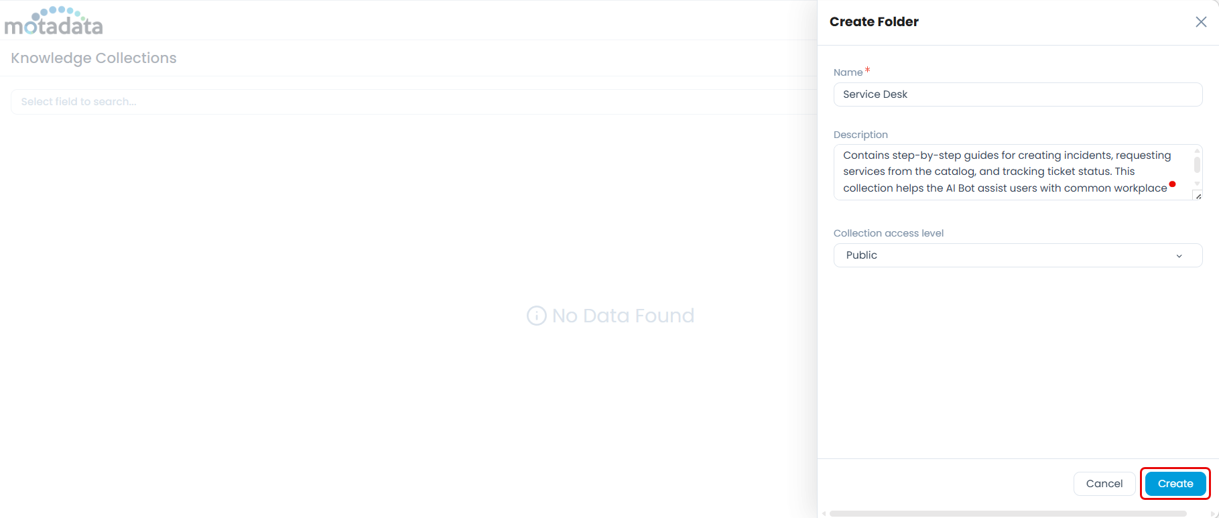Focus the Name field containing Service Desk
This screenshot has width=1219, height=518.
pyautogui.click(x=1017, y=94)
